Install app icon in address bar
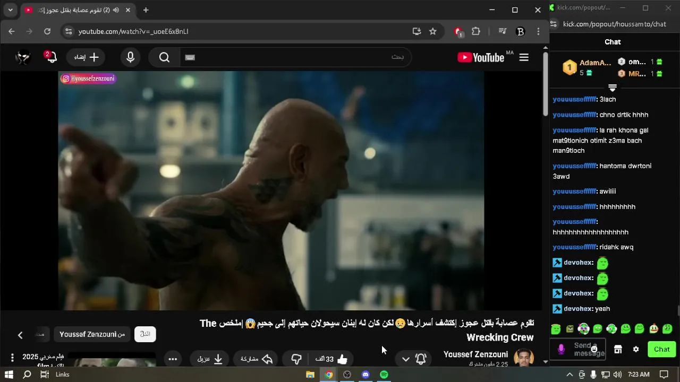The image size is (680, 382). pos(416,31)
